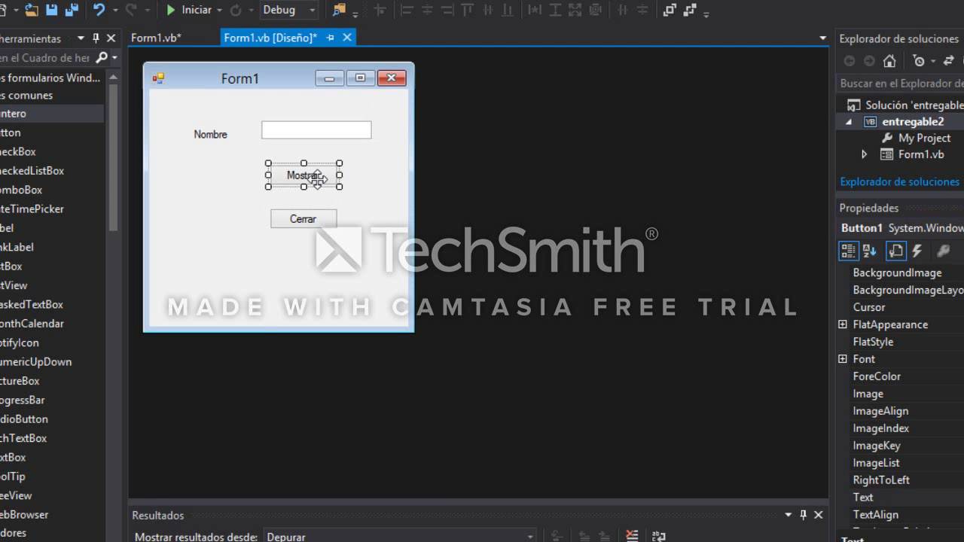Toggle the pin on Form1.vb [Diseño] tab
Screen dimensions: 964x542
pyautogui.click(x=331, y=38)
